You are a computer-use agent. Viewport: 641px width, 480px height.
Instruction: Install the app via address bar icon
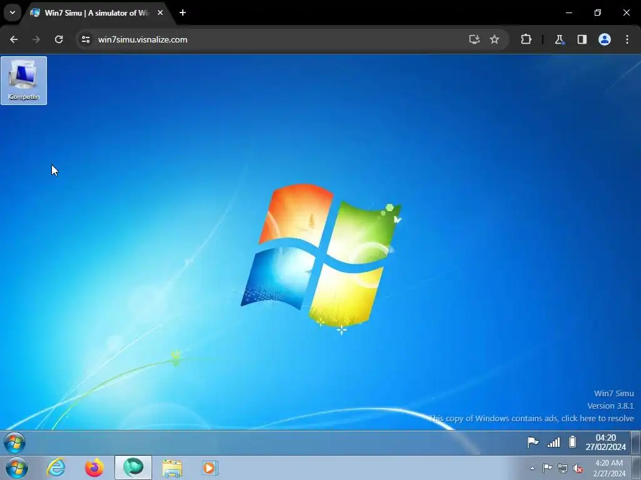[474, 39]
